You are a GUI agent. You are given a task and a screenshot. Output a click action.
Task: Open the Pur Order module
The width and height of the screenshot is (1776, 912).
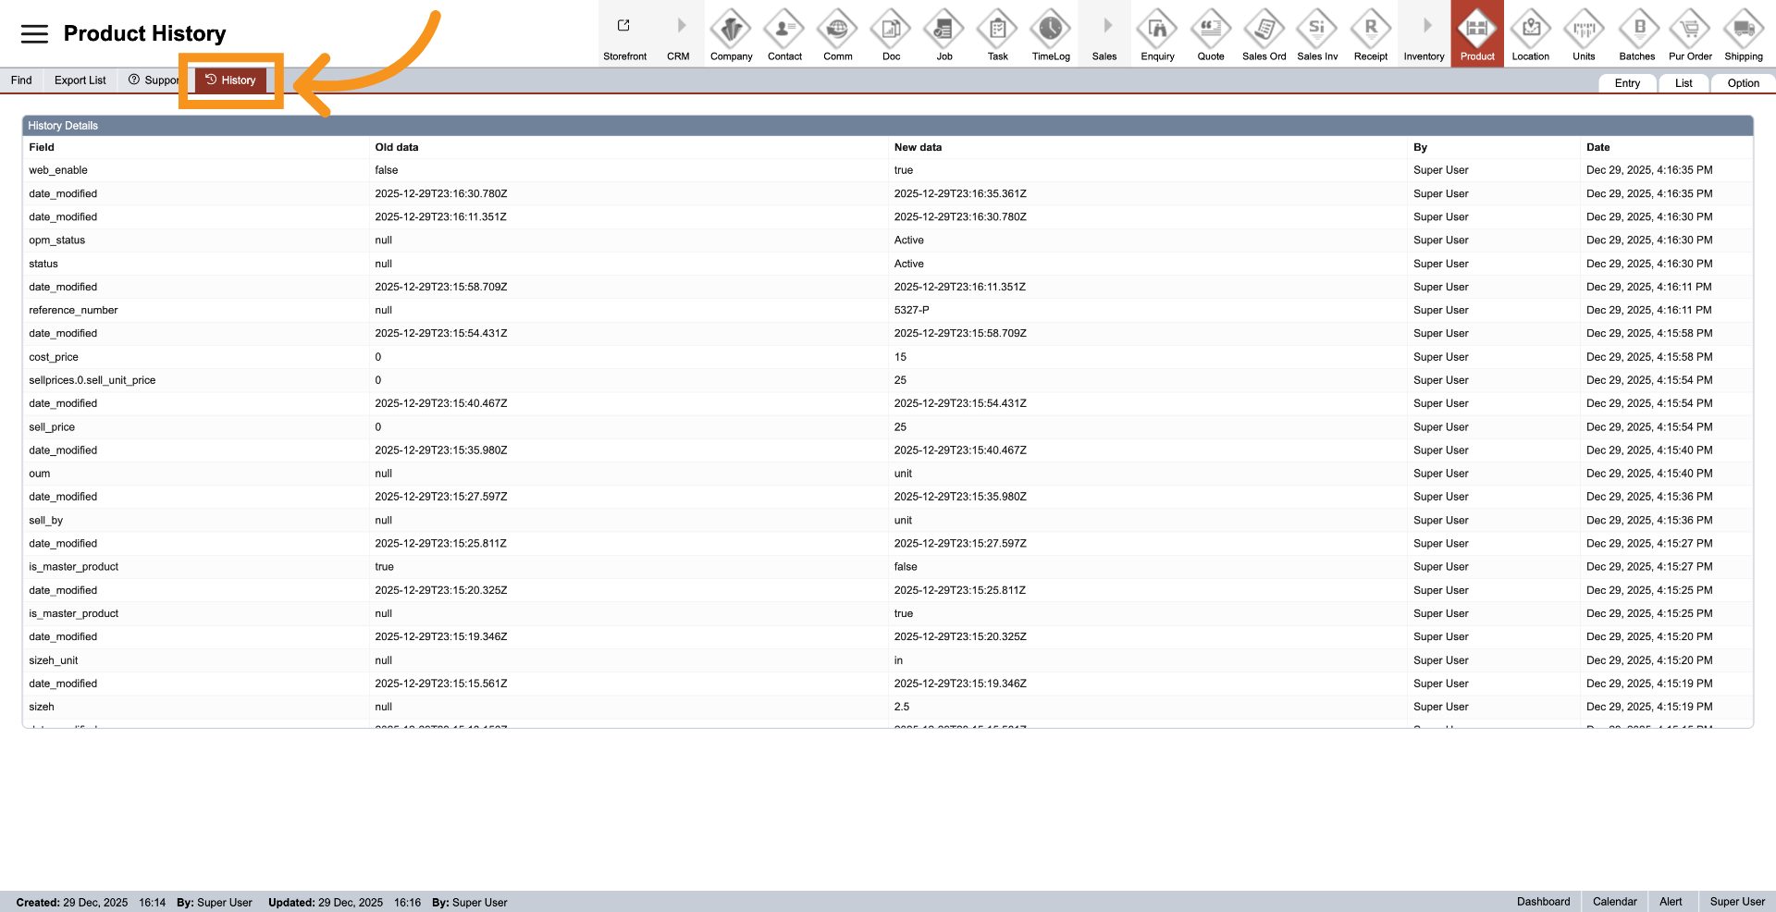[1690, 34]
